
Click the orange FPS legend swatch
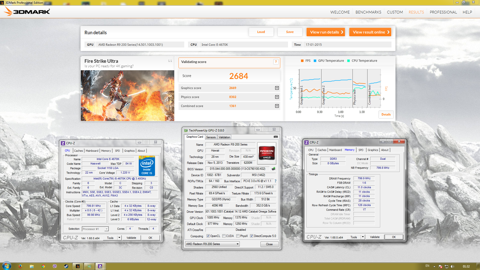[x=302, y=61]
